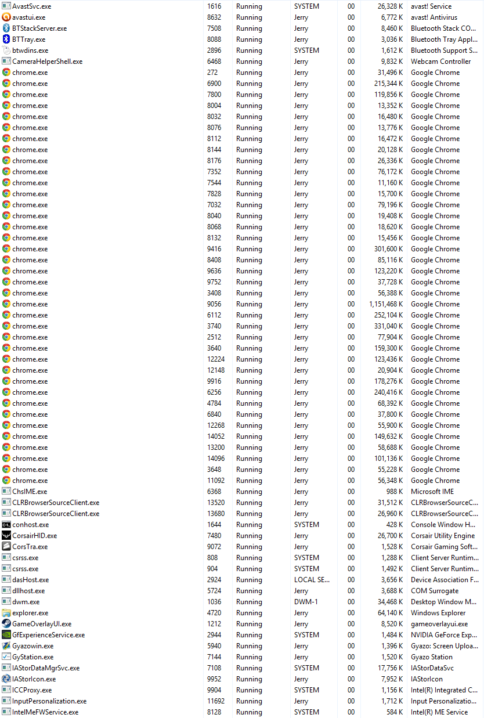This screenshot has height=718, width=484.
Task: Select 'Corsair Utility Engine' description
Action: (443, 536)
